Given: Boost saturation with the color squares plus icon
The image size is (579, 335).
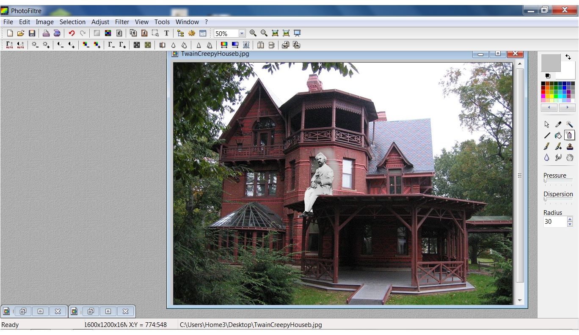Looking at the screenshot, I should click(x=97, y=45).
